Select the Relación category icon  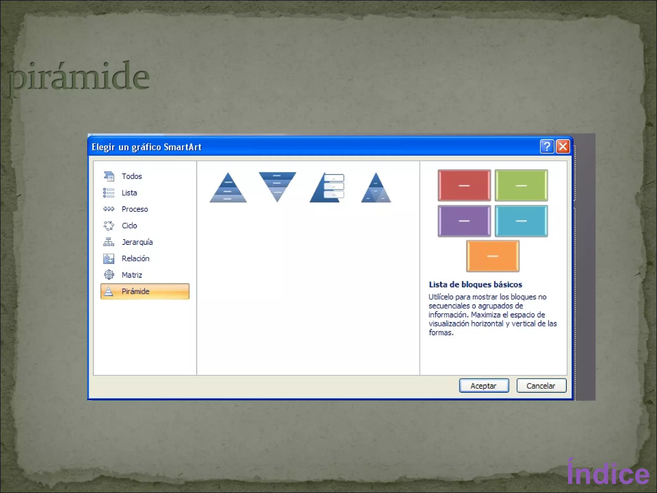click(x=109, y=258)
